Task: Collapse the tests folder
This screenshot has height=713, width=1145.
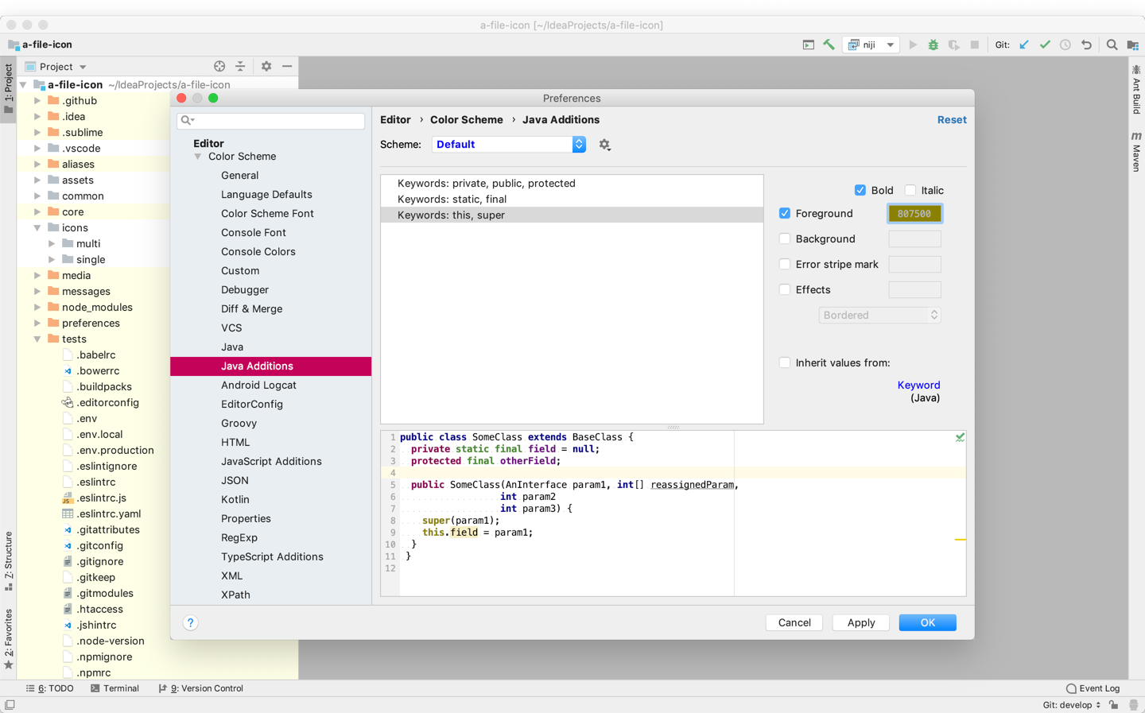Action: [37, 339]
